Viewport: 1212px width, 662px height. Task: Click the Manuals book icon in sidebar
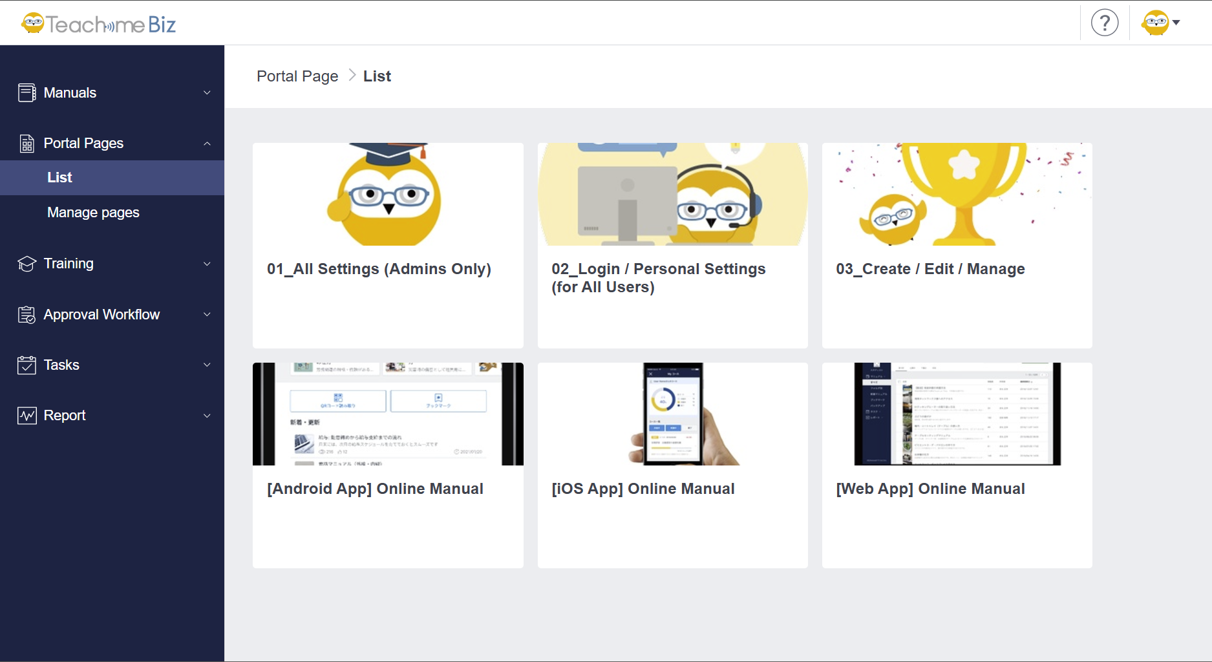[27, 93]
